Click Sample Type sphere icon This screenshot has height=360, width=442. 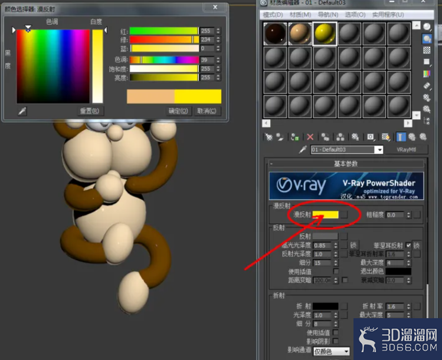427,27
